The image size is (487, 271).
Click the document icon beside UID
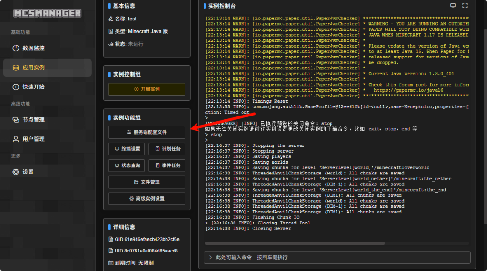click(x=110, y=251)
